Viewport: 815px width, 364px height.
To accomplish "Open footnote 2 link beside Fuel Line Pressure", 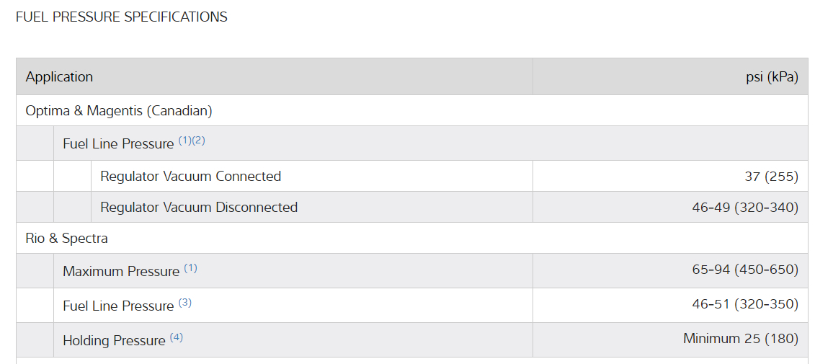I will 198,141.
